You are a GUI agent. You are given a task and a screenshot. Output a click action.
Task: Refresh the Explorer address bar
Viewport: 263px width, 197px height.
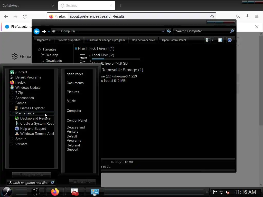pyautogui.click(x=169, y=31)
